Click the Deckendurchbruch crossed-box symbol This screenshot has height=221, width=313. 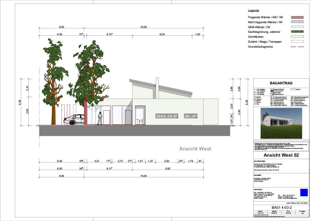pos(272,89)
